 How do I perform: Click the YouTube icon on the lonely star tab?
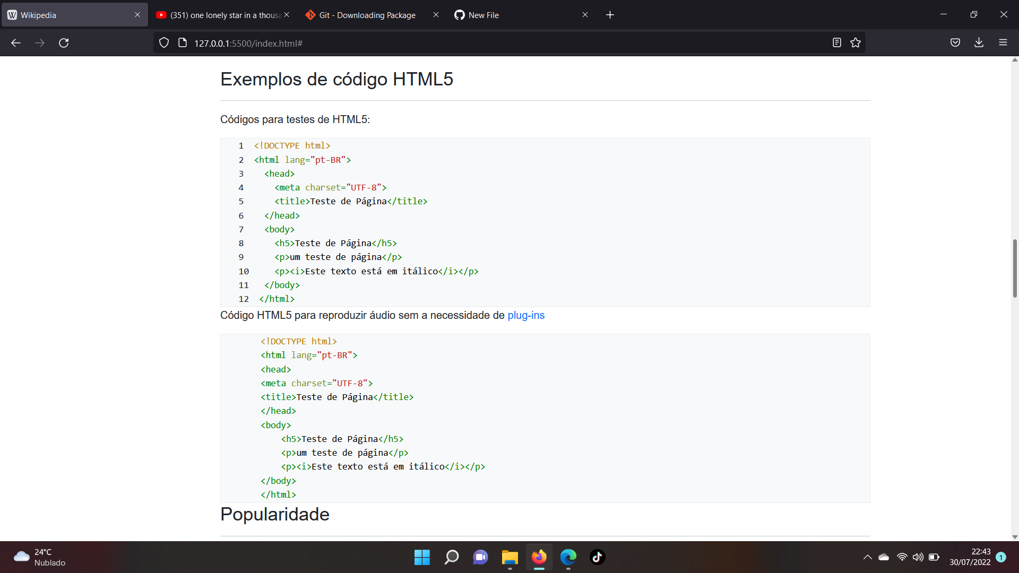[x=161, y=15]
